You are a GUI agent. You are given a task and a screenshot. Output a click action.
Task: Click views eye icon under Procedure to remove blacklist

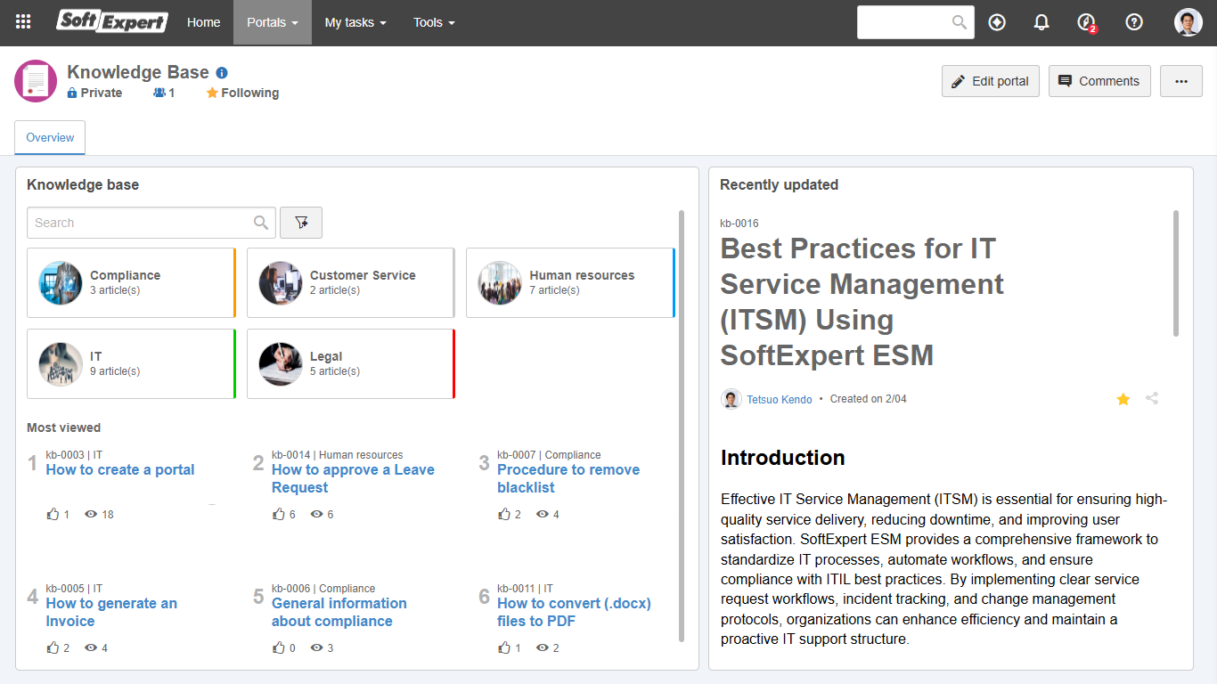(543, 514)
